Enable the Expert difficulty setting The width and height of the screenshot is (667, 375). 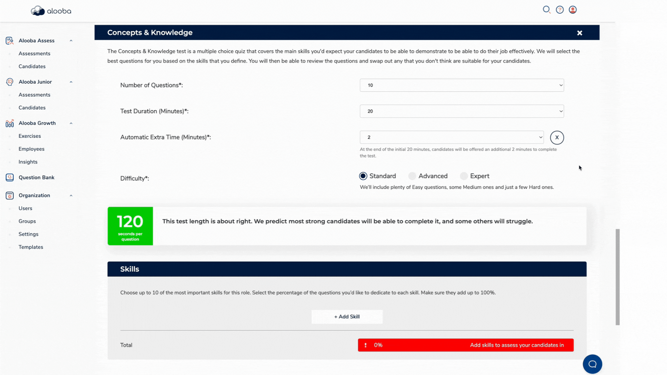pos(464,176)
